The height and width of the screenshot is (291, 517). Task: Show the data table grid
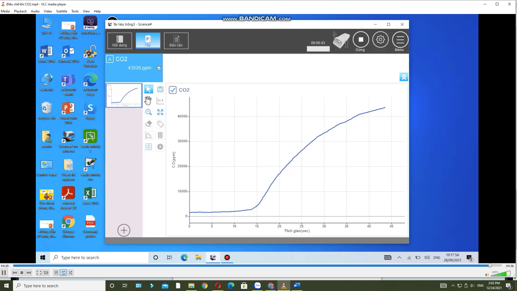(149, 147)
